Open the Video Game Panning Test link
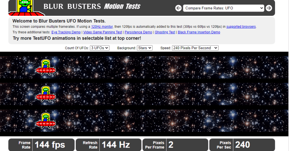The image size is (289, 151). point(103,32)
